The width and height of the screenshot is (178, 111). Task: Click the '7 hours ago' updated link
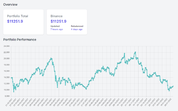[57, 29]
